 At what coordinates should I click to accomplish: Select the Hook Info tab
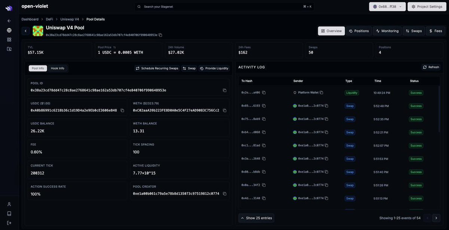(58, 68)
